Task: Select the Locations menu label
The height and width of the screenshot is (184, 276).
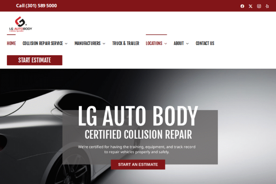Action: [154, 43]
